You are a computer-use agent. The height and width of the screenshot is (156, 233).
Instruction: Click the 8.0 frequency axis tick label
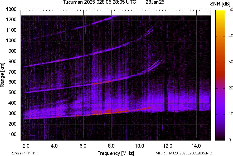[111, 146]
